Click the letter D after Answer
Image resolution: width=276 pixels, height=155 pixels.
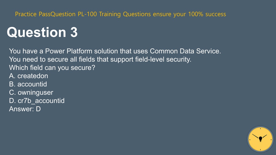[38, 109]
